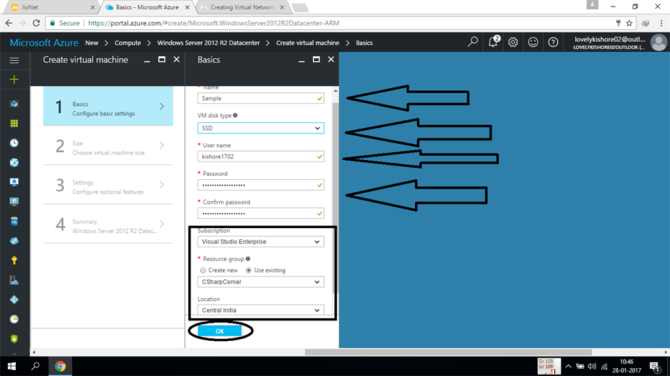Viewport: 670px width, 376px height.
Task: Open the Chrome three-dot menu
Action: click(661, 23)
